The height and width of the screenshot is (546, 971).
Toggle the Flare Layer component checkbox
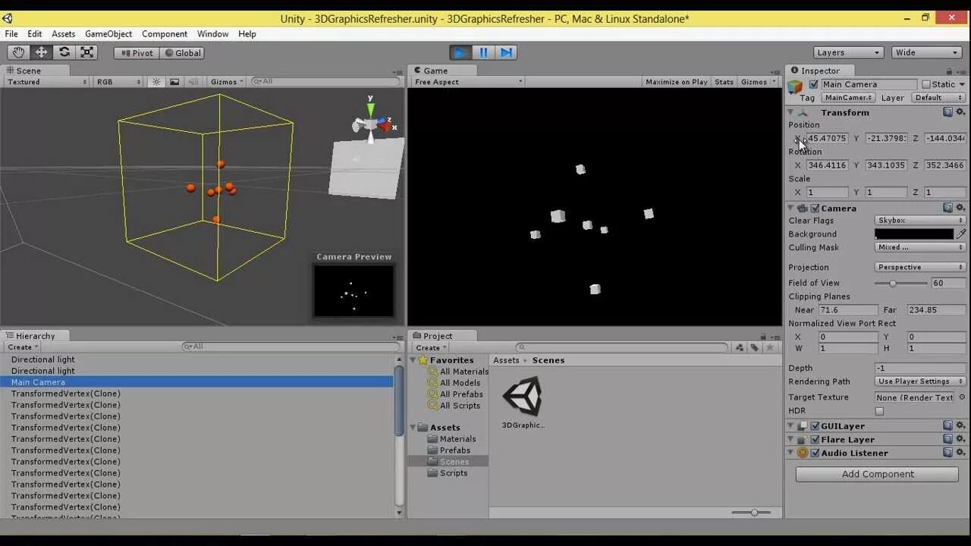tap(815, 439)
